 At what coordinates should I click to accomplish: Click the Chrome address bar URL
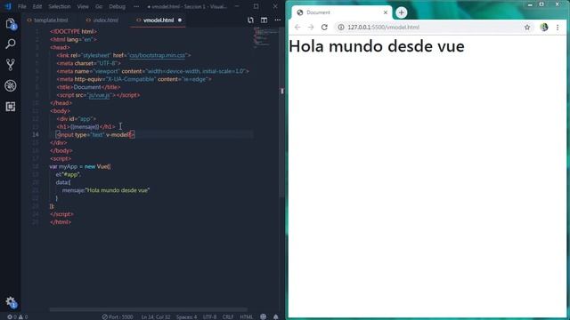(x=384, y=28)
